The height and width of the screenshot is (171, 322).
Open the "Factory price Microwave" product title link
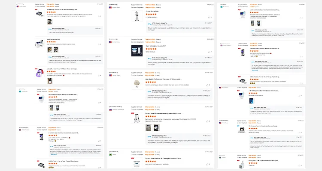coord(164,113)
